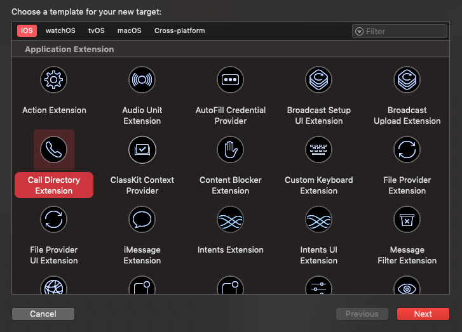The width and height of the screenshot is (462, 332).
Task: Choose the ClassKit Context Provider icon
Action: (142, 150)
